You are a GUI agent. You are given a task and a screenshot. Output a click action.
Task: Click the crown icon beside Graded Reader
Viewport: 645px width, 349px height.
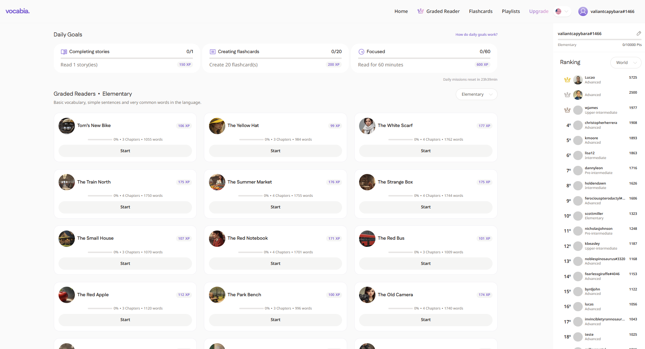click(420, 11)
